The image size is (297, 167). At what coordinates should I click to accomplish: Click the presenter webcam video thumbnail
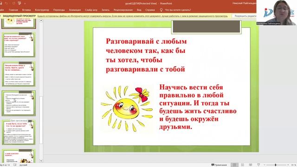click(277, 13)
